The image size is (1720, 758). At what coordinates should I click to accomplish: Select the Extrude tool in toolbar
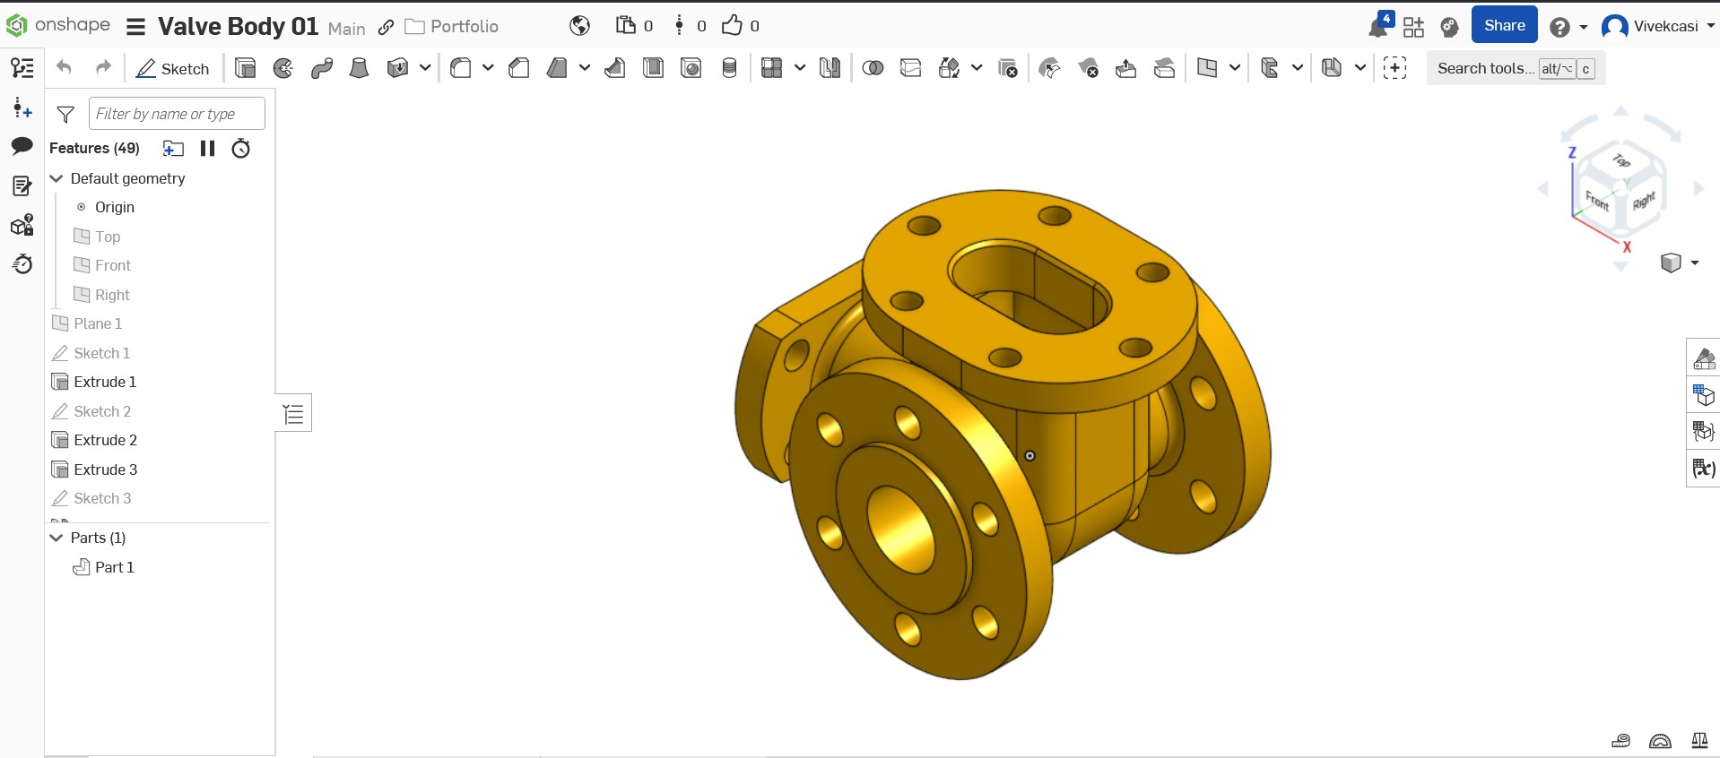245,68
